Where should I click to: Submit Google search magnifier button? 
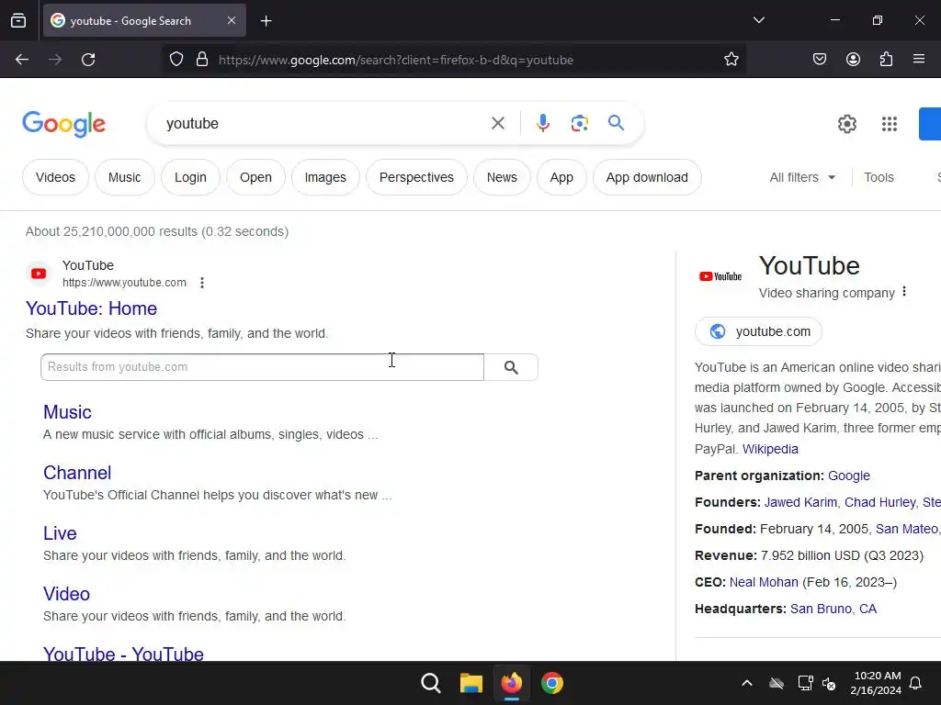coord(616,123)
